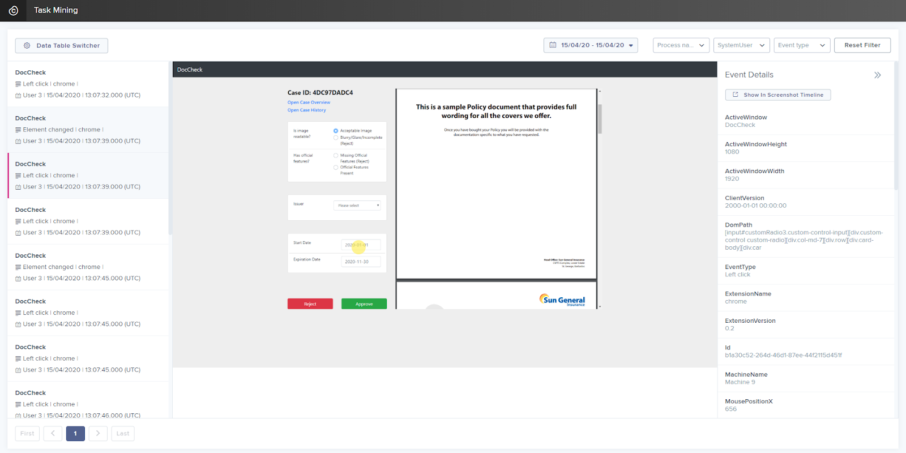
Task: Go to previous page arrow
Action: pos(53,434)
